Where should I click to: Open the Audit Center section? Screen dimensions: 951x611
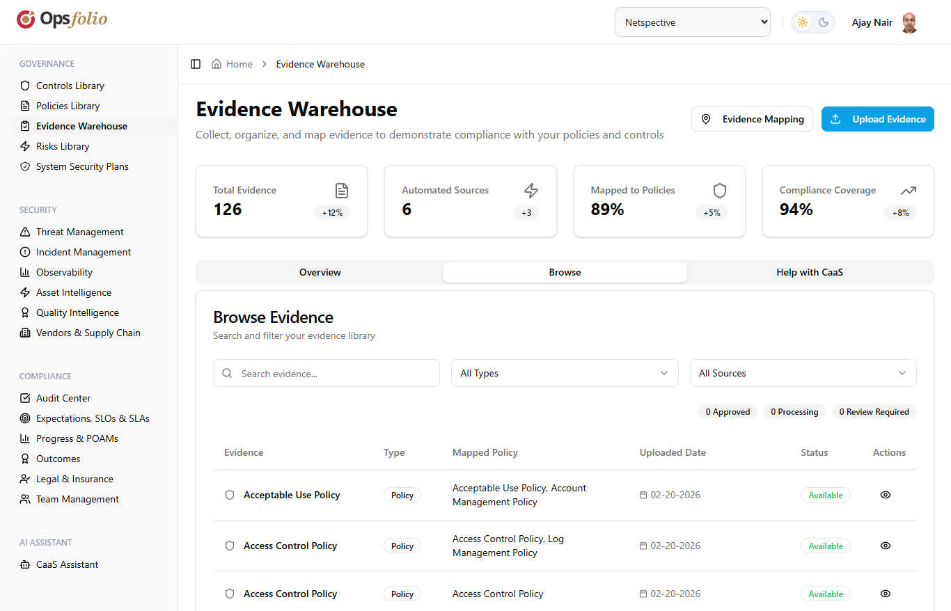63,398
